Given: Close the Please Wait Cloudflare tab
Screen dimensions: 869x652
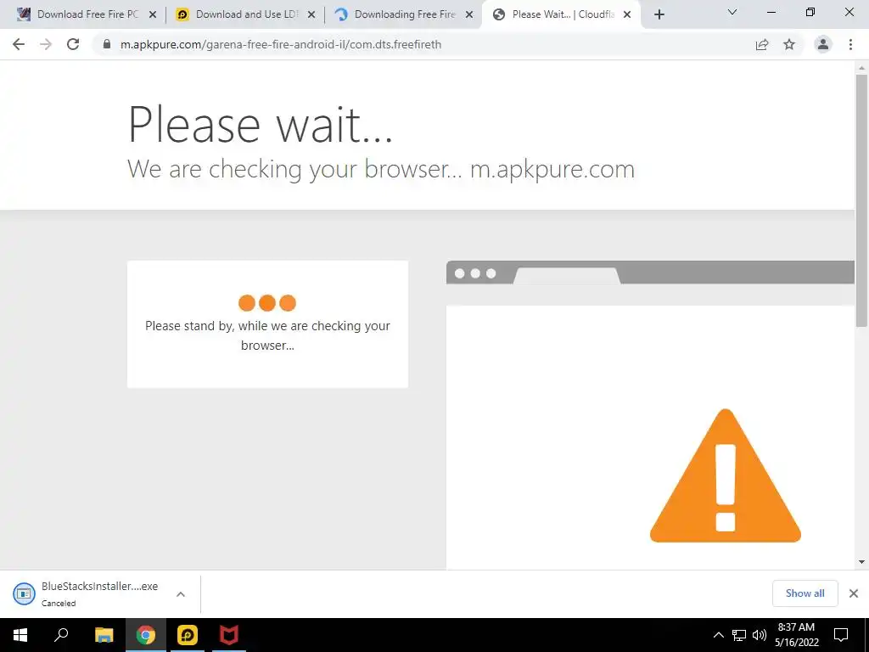Looking at the screenshot, I should [x=627, y=15].
